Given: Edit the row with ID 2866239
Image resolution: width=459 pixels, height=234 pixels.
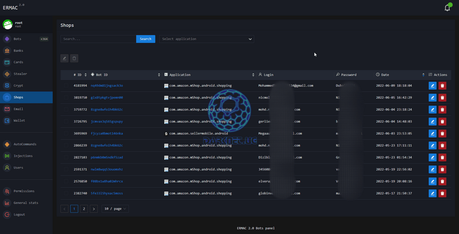Looking at the screenshot, I should 432,146.
